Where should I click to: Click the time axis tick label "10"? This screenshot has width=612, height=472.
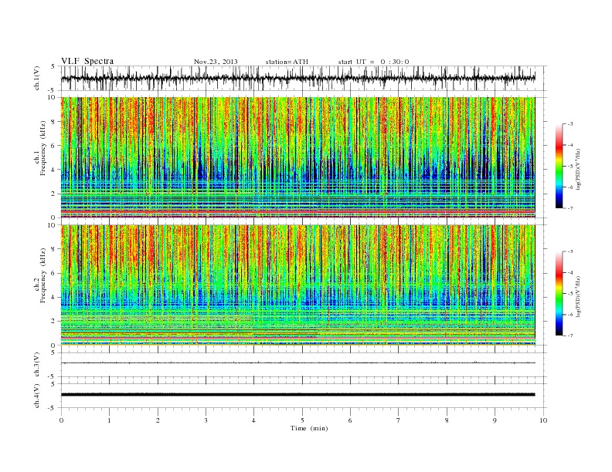click(x=543, y=420)
